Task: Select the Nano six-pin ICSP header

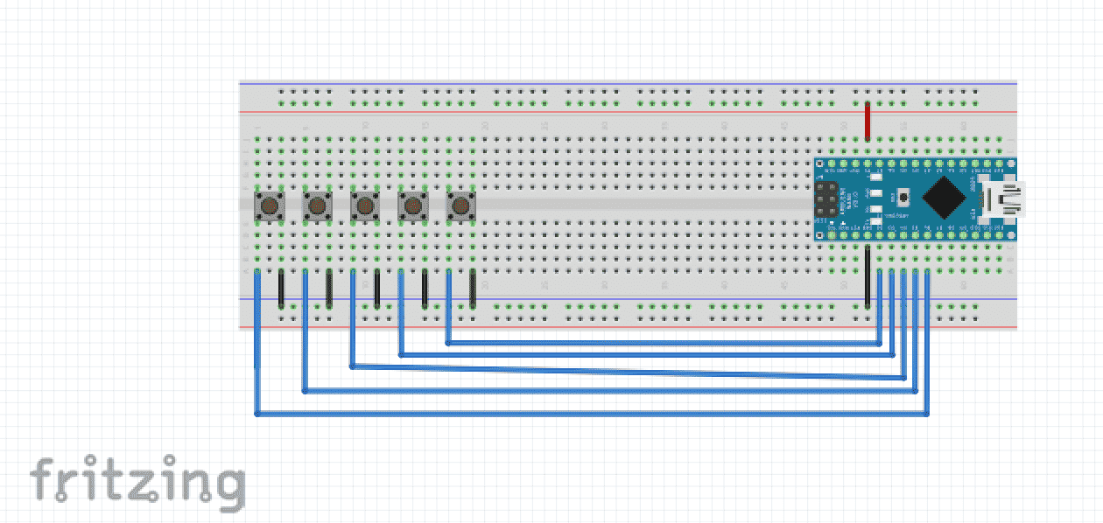Action: click(x=826, y=199)
